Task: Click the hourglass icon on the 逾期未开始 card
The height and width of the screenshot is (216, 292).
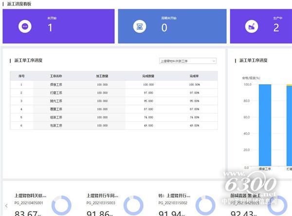Action: pyautogui.click(x=140, y=26)
